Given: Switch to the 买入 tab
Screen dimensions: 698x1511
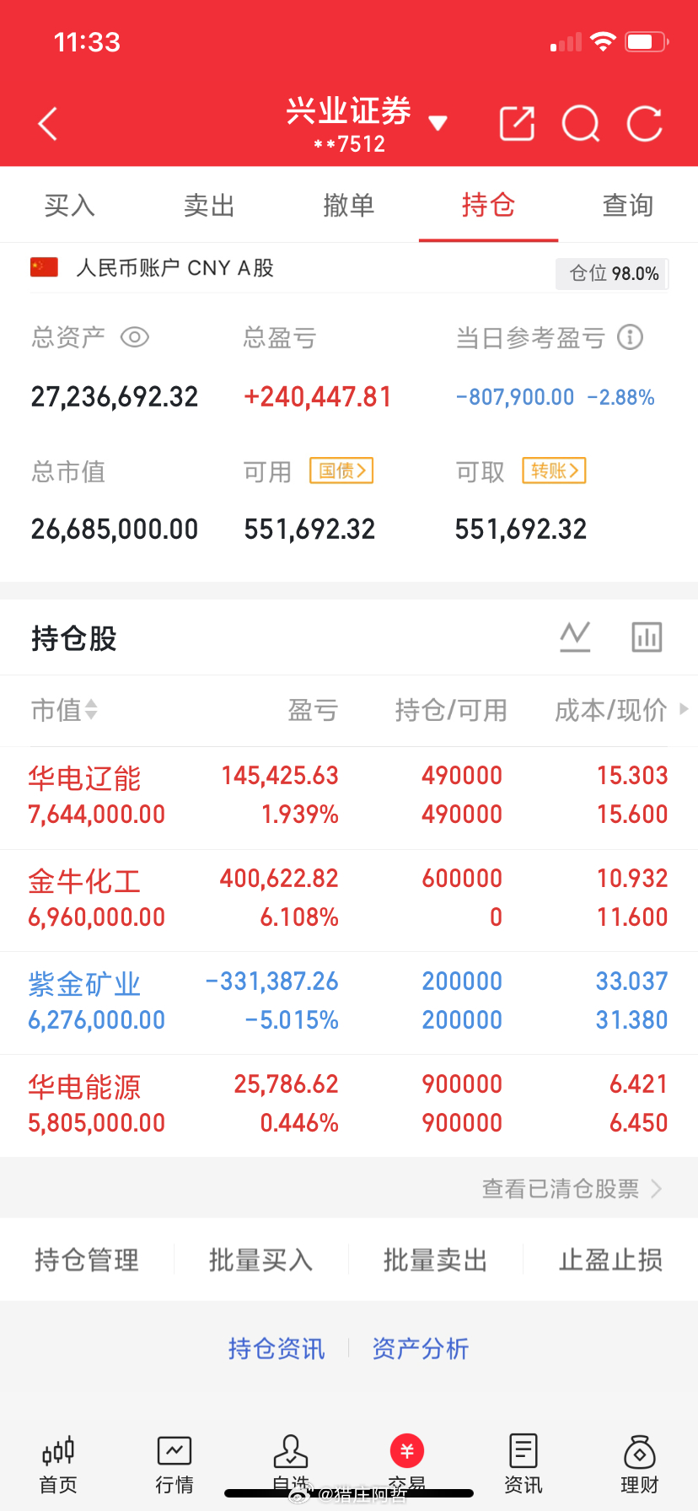Looking at the screenshot, I should coord(69,205).
